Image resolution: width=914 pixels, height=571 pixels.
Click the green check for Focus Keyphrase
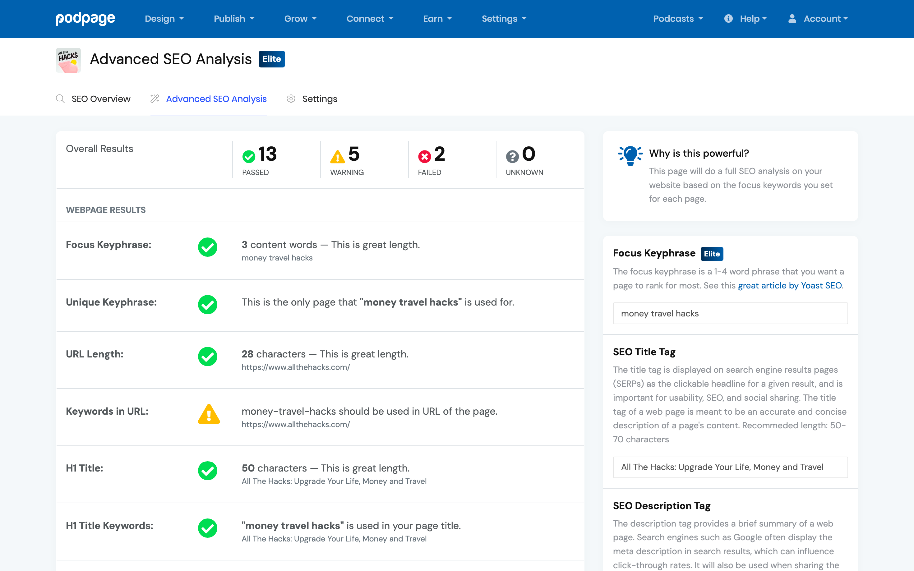(x=208, y=247)
